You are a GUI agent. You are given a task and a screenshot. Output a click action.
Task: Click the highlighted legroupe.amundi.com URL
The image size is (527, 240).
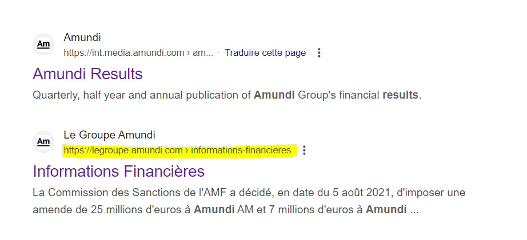click(177, 150)
